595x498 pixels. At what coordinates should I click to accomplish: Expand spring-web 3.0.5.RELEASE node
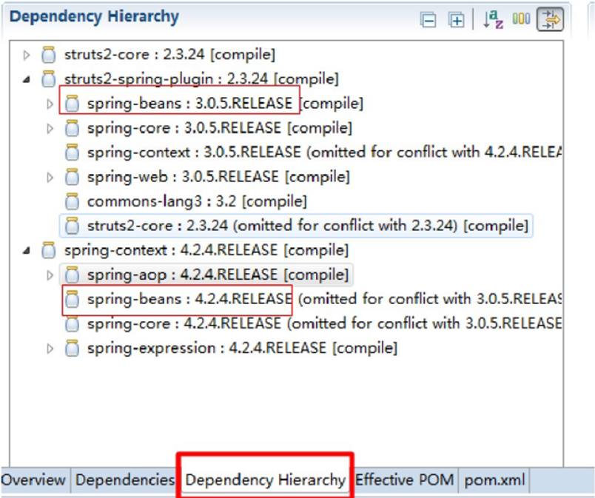pyautogui.click(x=50, y=177)
